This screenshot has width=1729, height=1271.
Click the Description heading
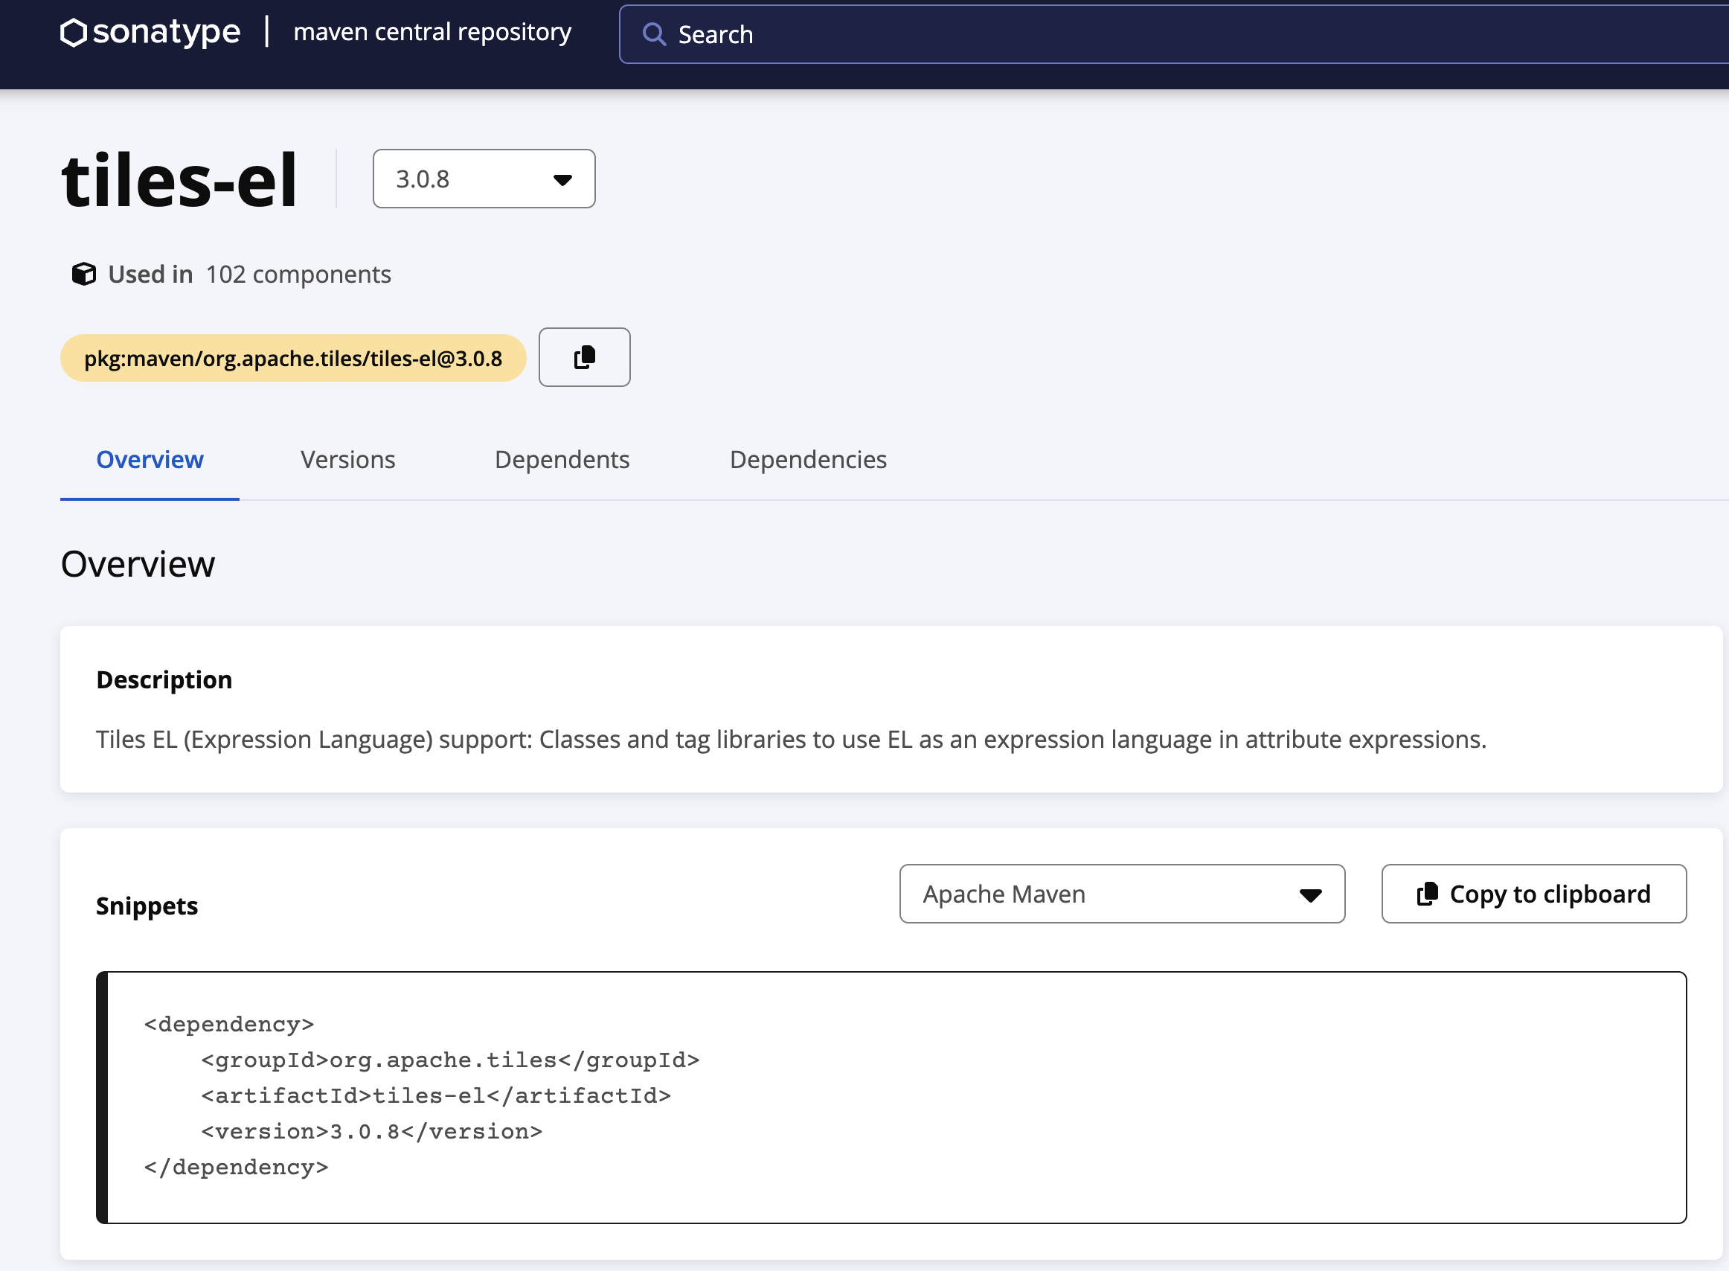point(164,680)
